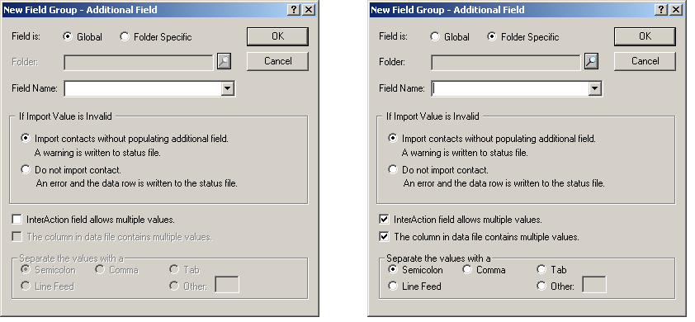Image resolution: width=695 pixels, height=322 pixels.
Task: Click the help question mark in left dialog title bar
Action: [x=294, y=10]
